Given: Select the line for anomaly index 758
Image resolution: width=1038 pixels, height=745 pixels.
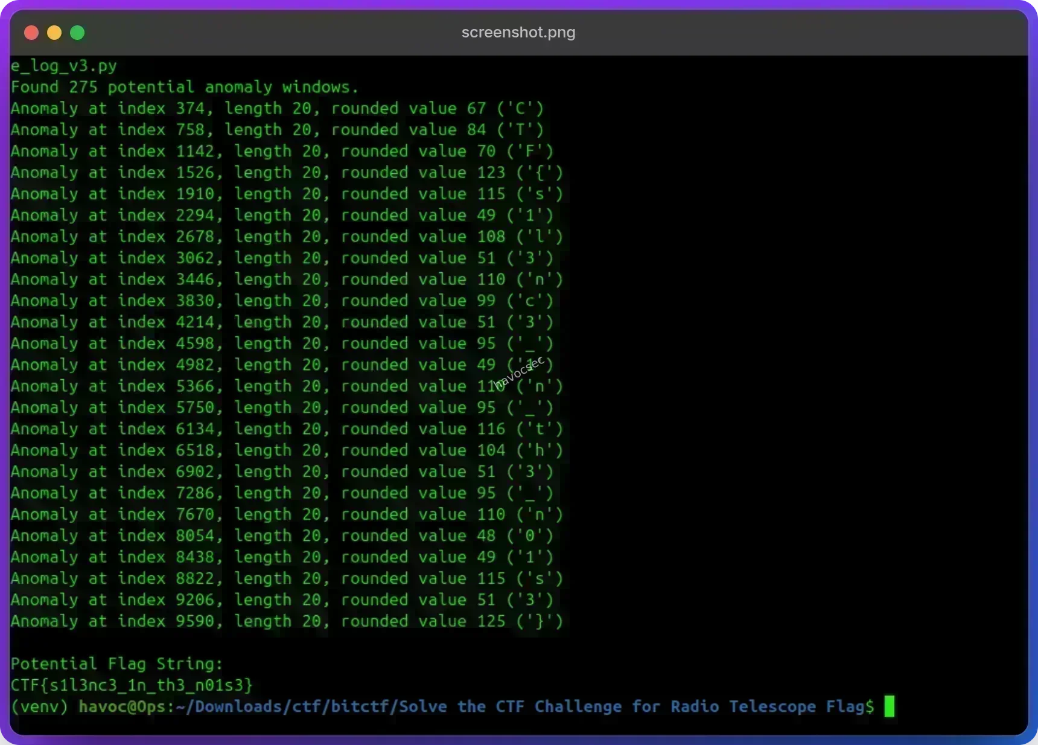Looking at the screenshot, I should click(278, 130).
